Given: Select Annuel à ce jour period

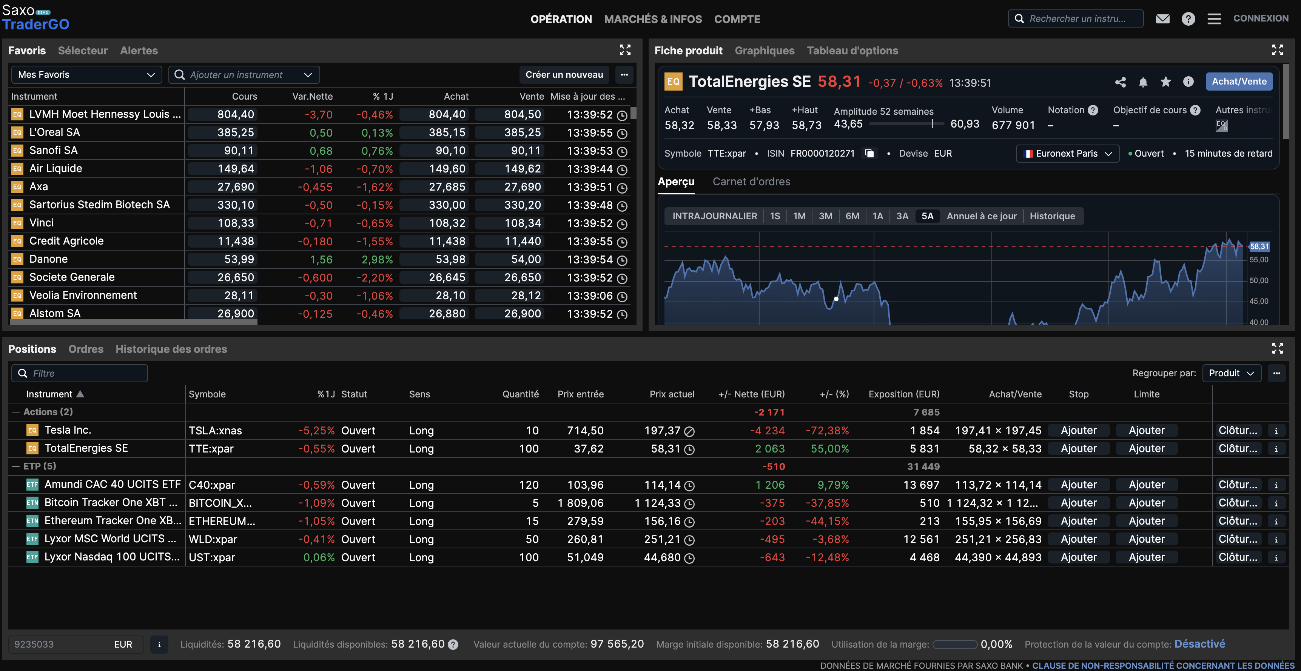Looking at the screenshot, I should (x=981, y=216).
